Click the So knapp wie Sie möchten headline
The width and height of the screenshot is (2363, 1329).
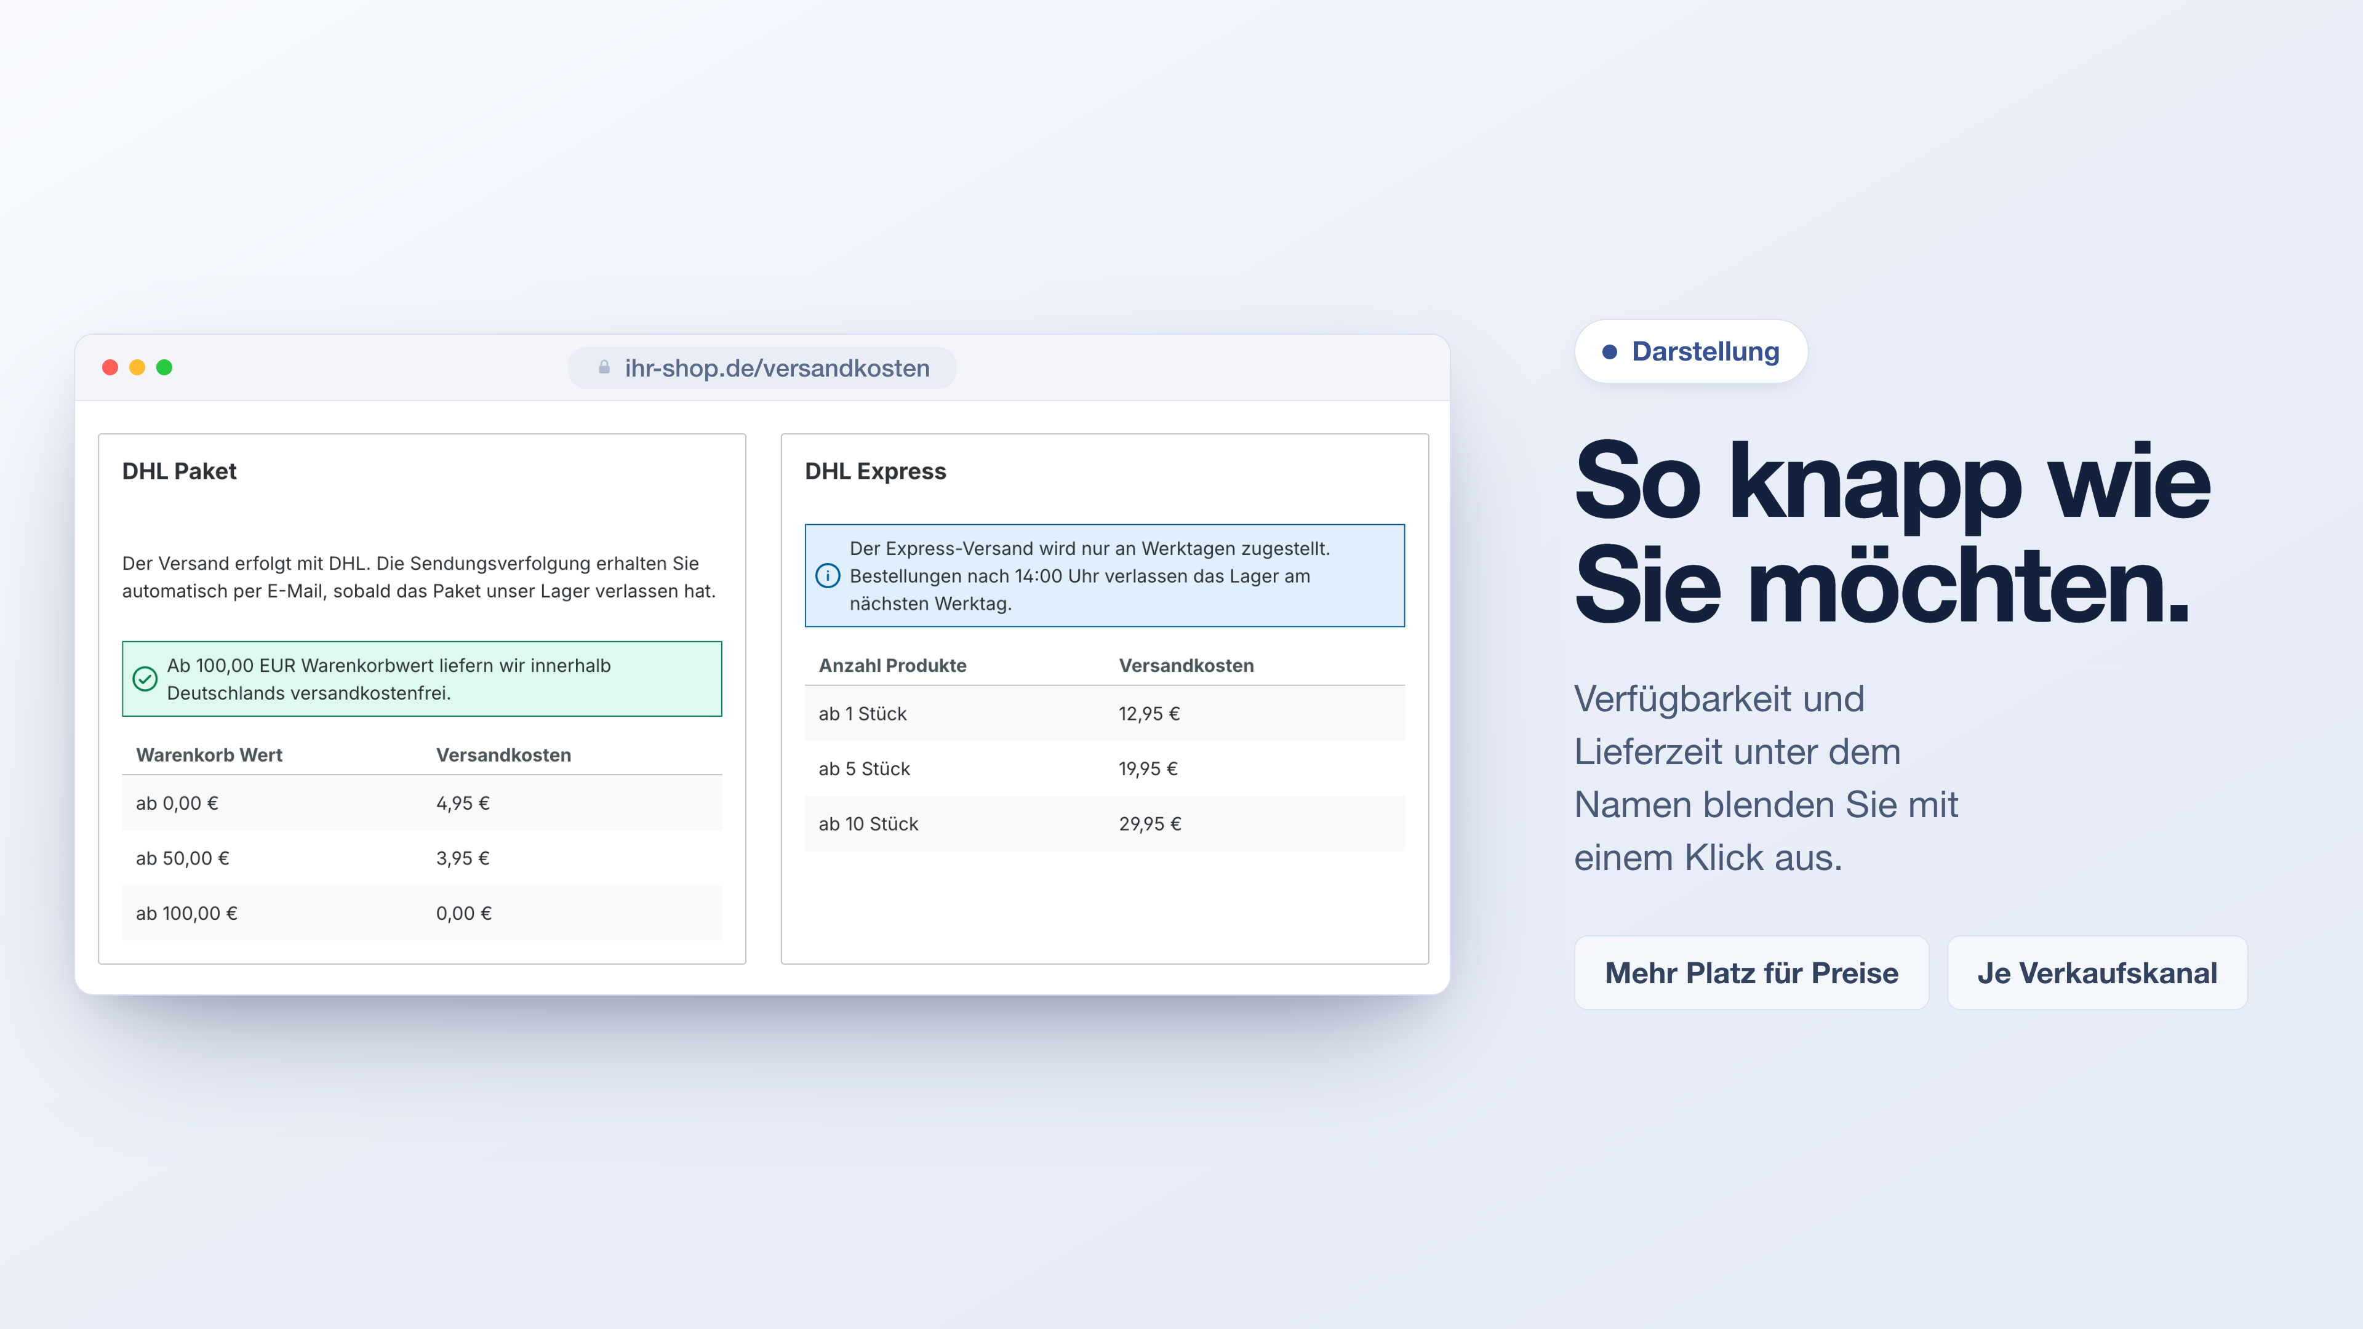pos(1892,533)
